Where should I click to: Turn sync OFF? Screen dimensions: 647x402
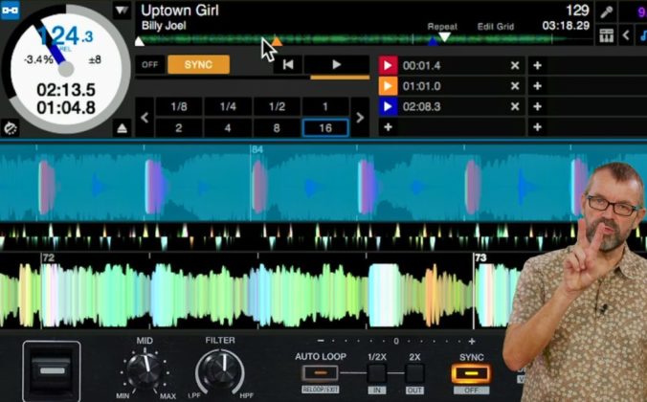pyautogui.click(x=149, y=65)
